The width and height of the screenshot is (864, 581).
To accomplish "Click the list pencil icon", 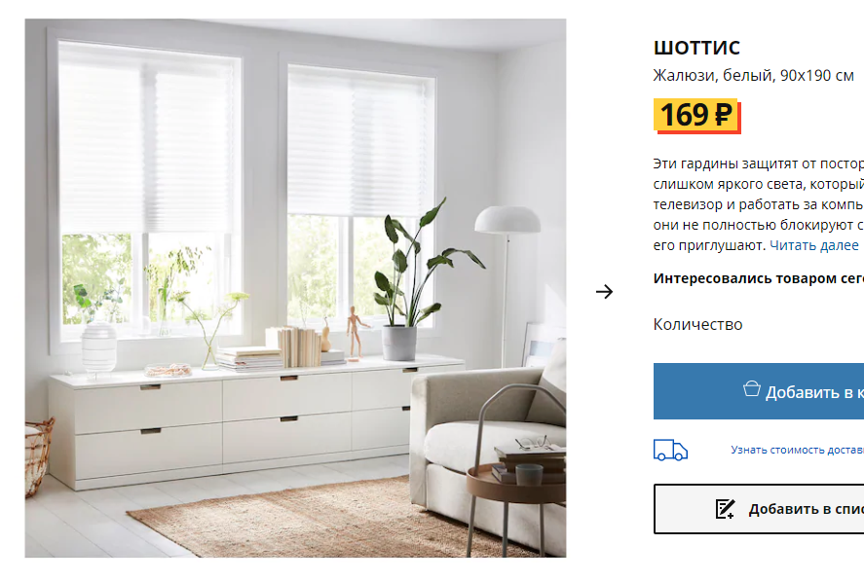I will [x=725, y=509].
